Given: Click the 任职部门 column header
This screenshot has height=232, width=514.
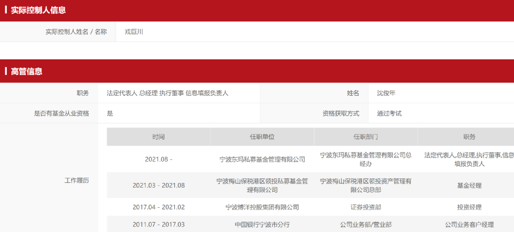Looking at the screenshot, I should 366,137.
